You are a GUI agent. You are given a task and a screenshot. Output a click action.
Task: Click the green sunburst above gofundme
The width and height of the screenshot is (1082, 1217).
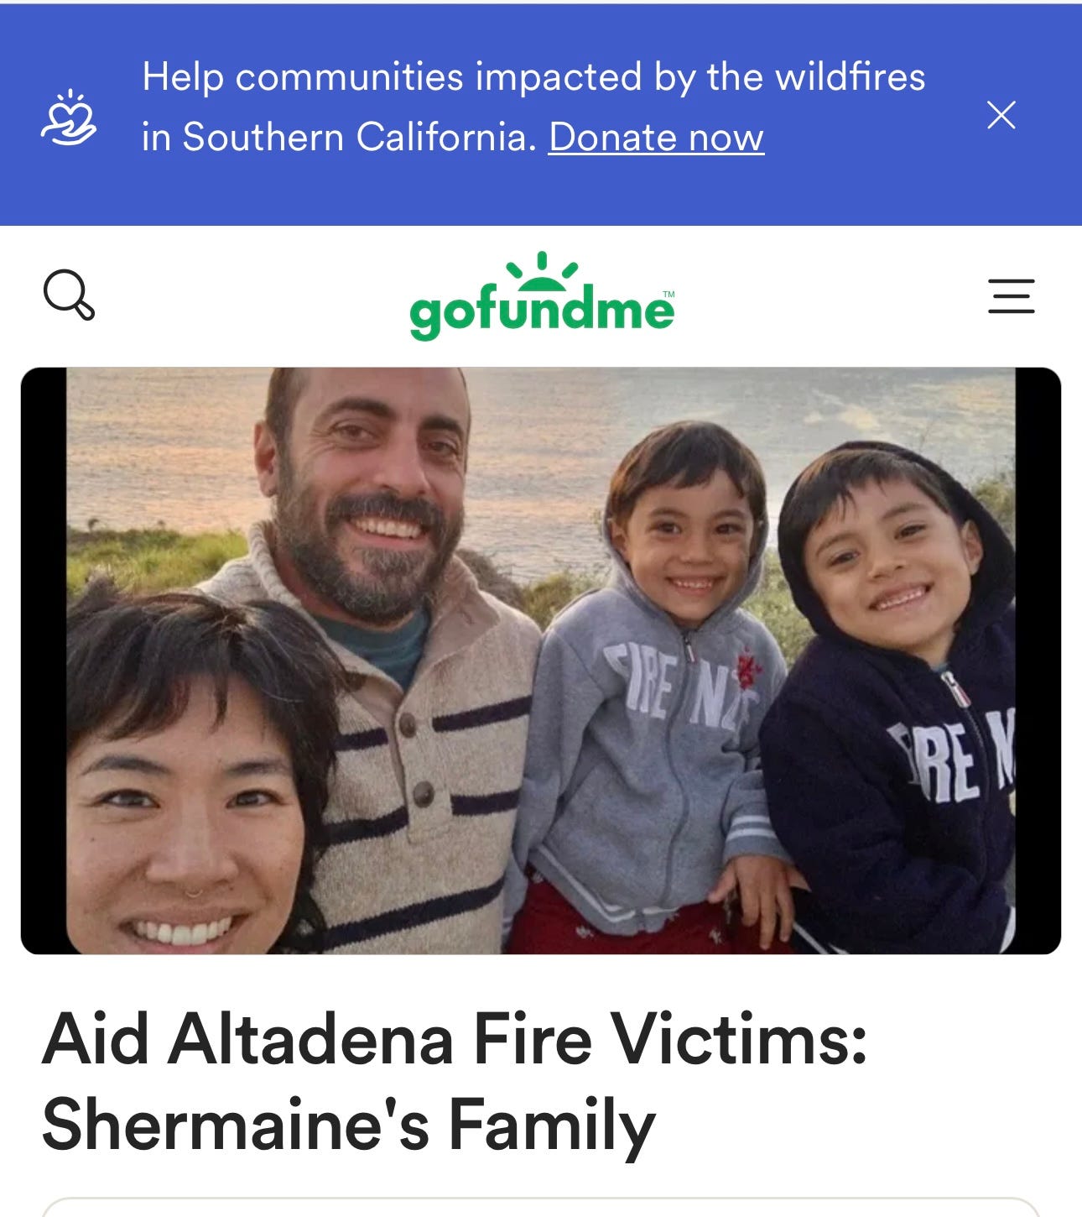pyautogui.click(x=542, y=269)
